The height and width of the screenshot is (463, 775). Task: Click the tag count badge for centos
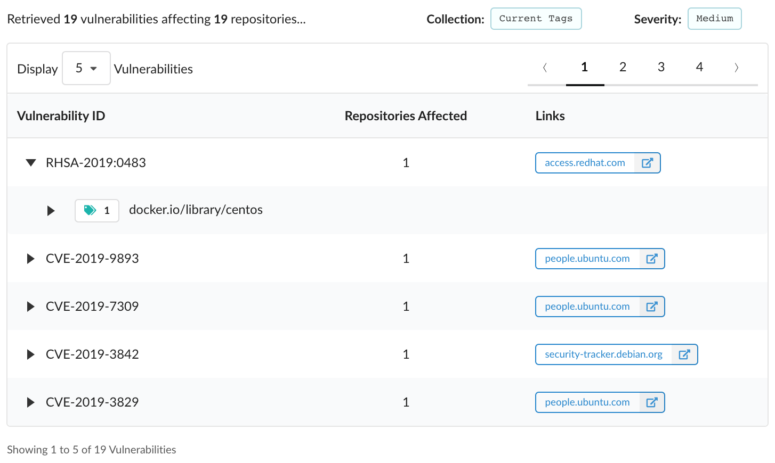(x=97, y=211)
